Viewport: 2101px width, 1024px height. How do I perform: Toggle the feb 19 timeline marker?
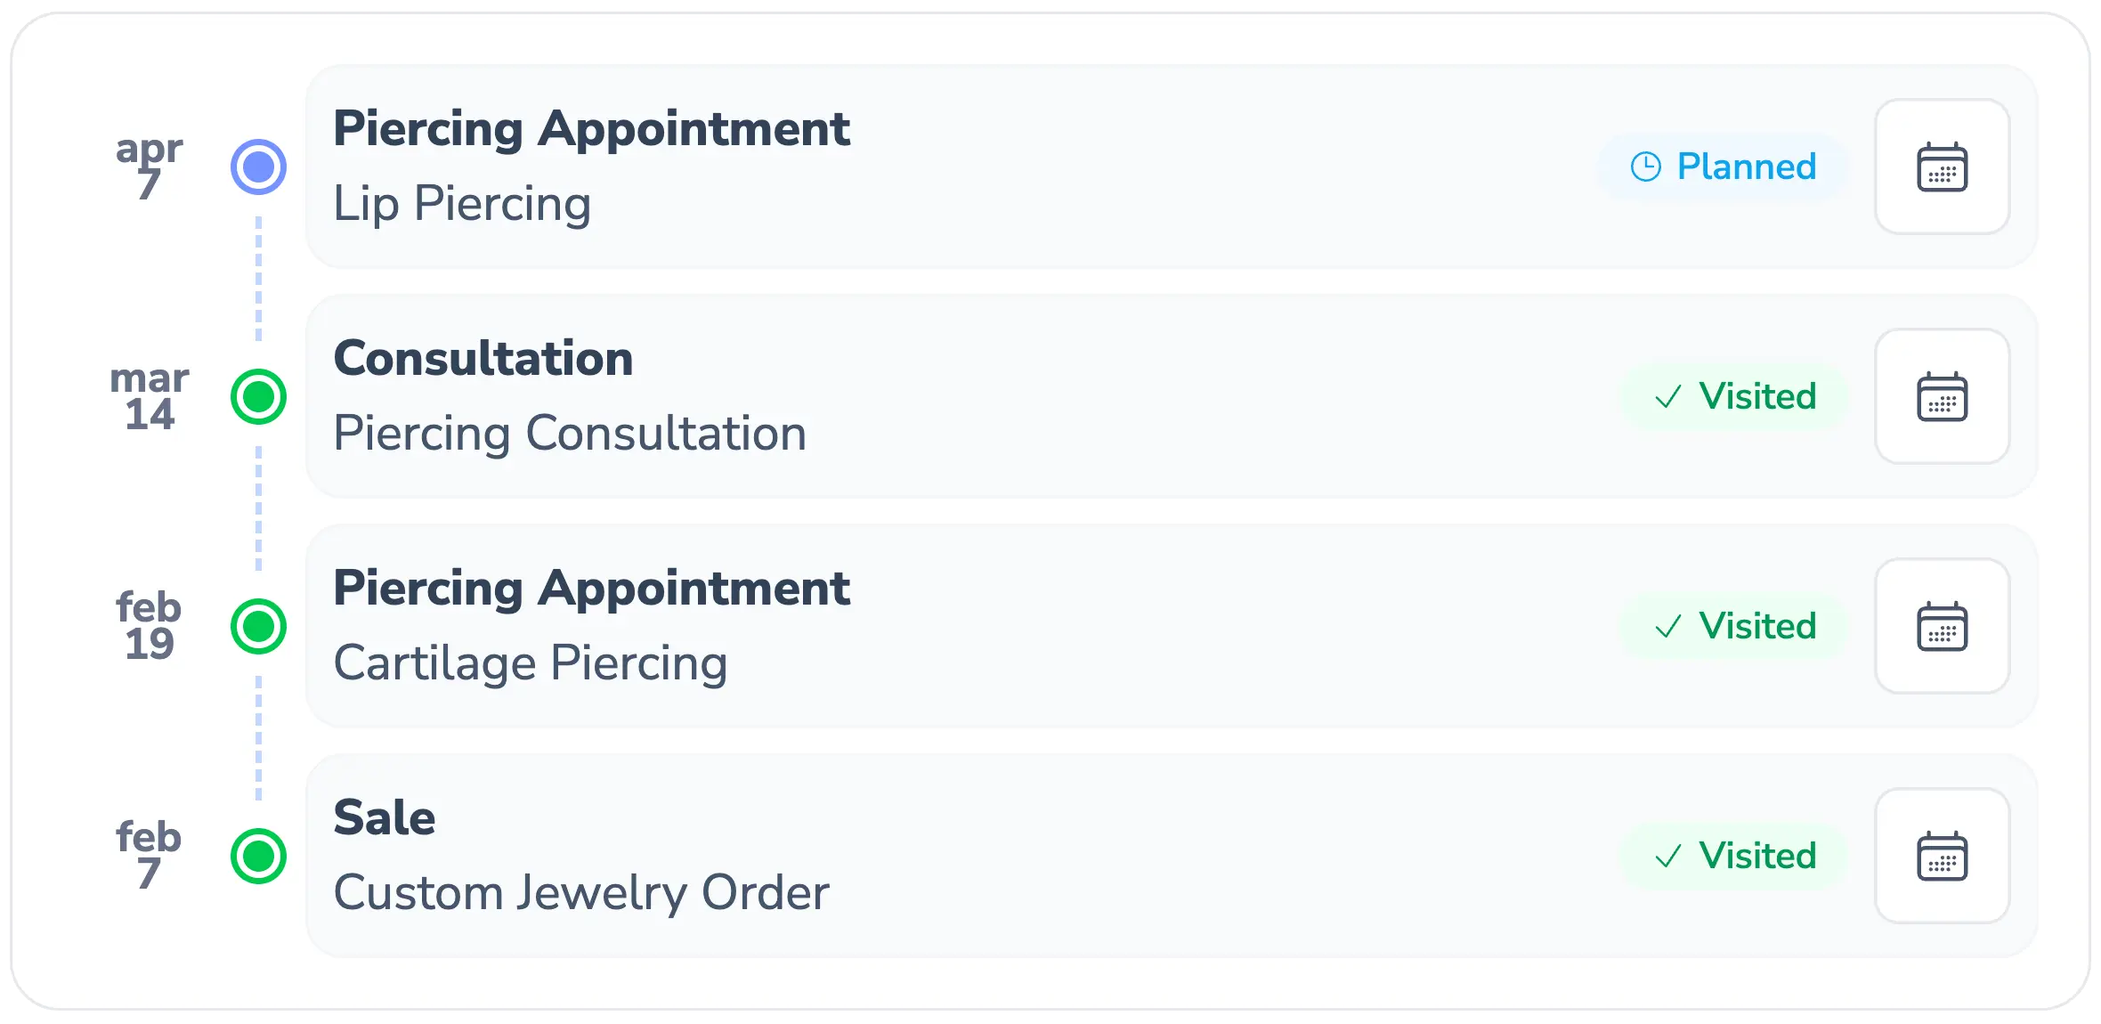pyautogui.click(x=257, y=626)
